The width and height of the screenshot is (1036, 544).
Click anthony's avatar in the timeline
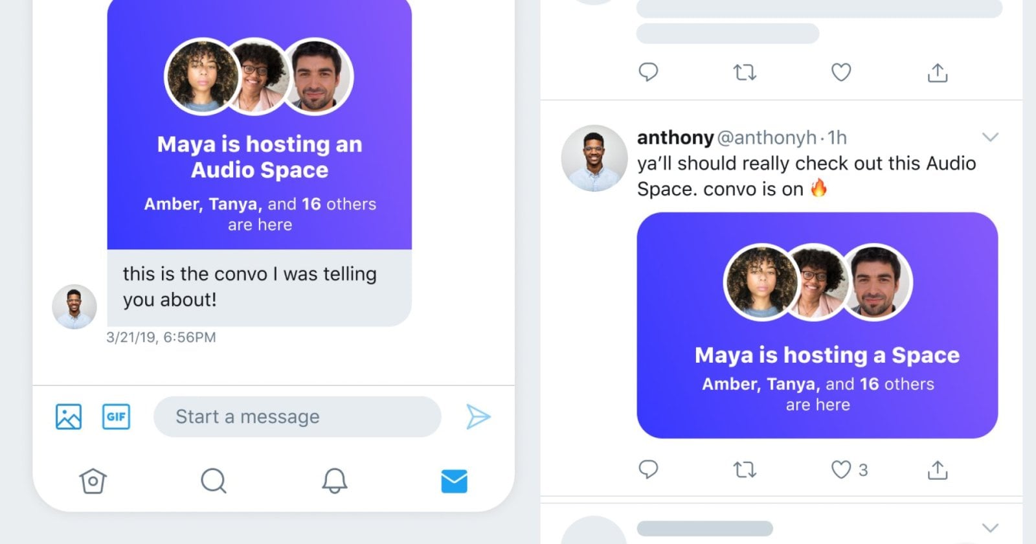[594, 158]
